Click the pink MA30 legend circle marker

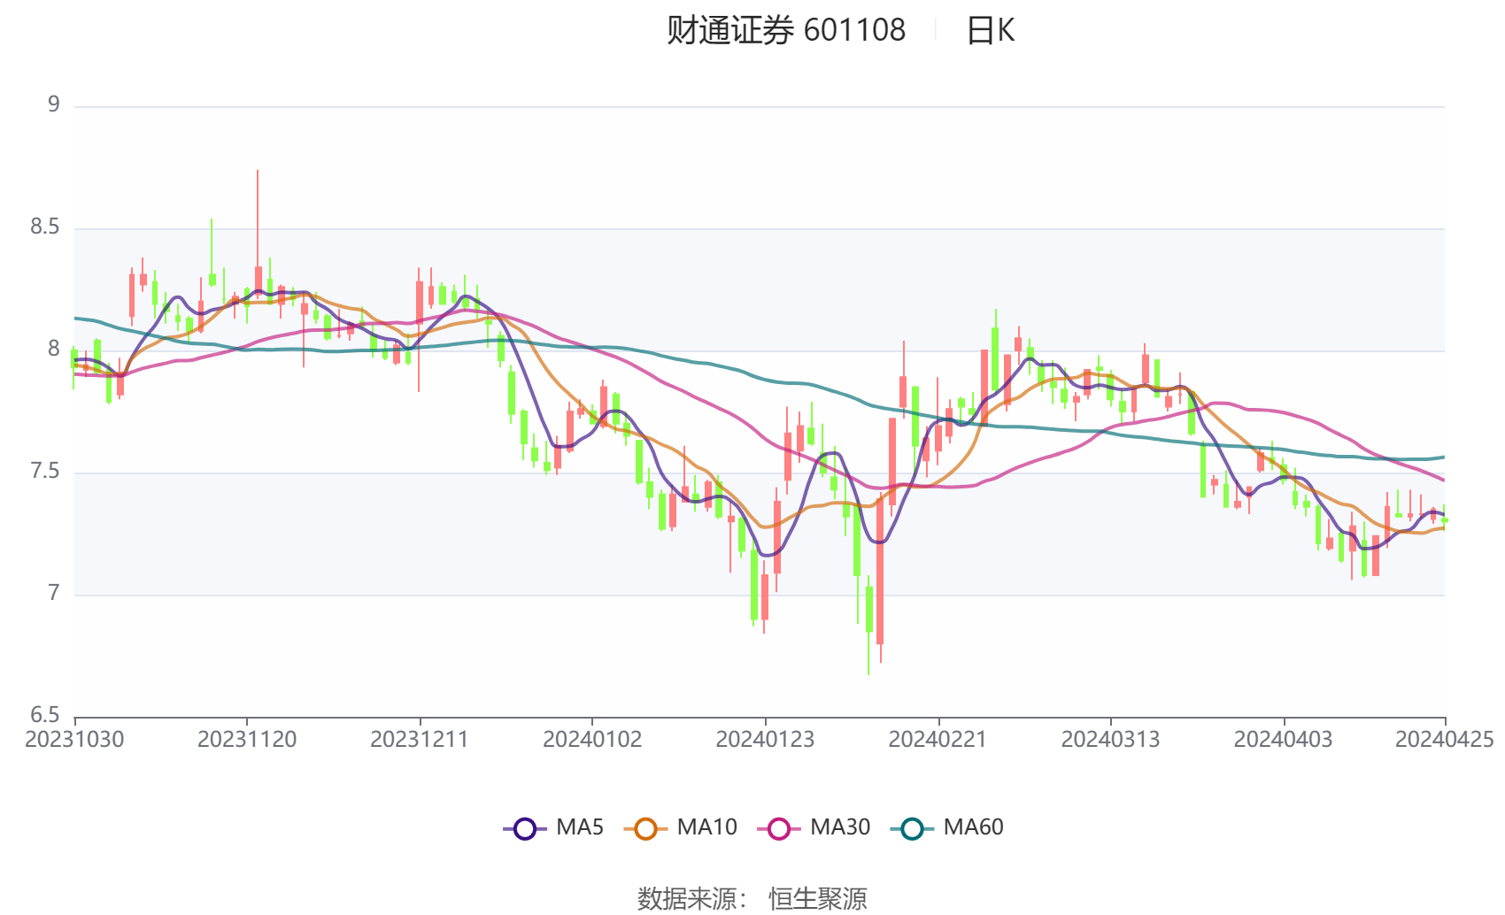tap(779, 829)
